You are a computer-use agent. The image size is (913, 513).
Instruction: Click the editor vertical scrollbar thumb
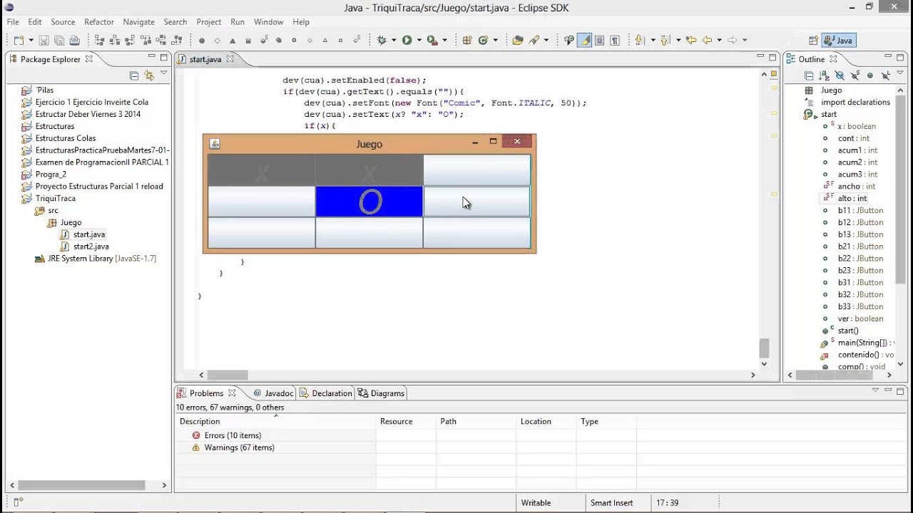click(x=764, y=348)
